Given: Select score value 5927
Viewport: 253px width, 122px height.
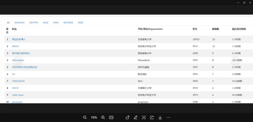Looking at the screenshot, I should 195,67.
